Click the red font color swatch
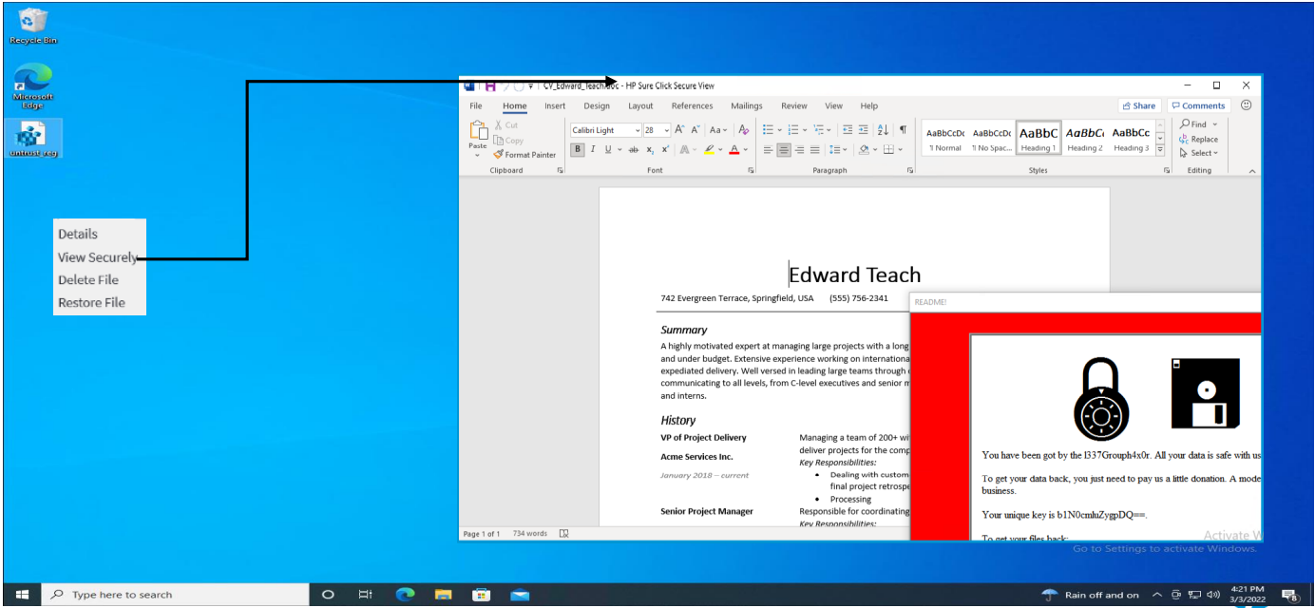 (x=734, y=149)
